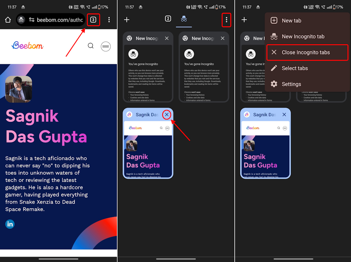The width and height of the screenshot is (351, 262).
Task: Close Sagnik Das tab in right screen
Action: 284,115
